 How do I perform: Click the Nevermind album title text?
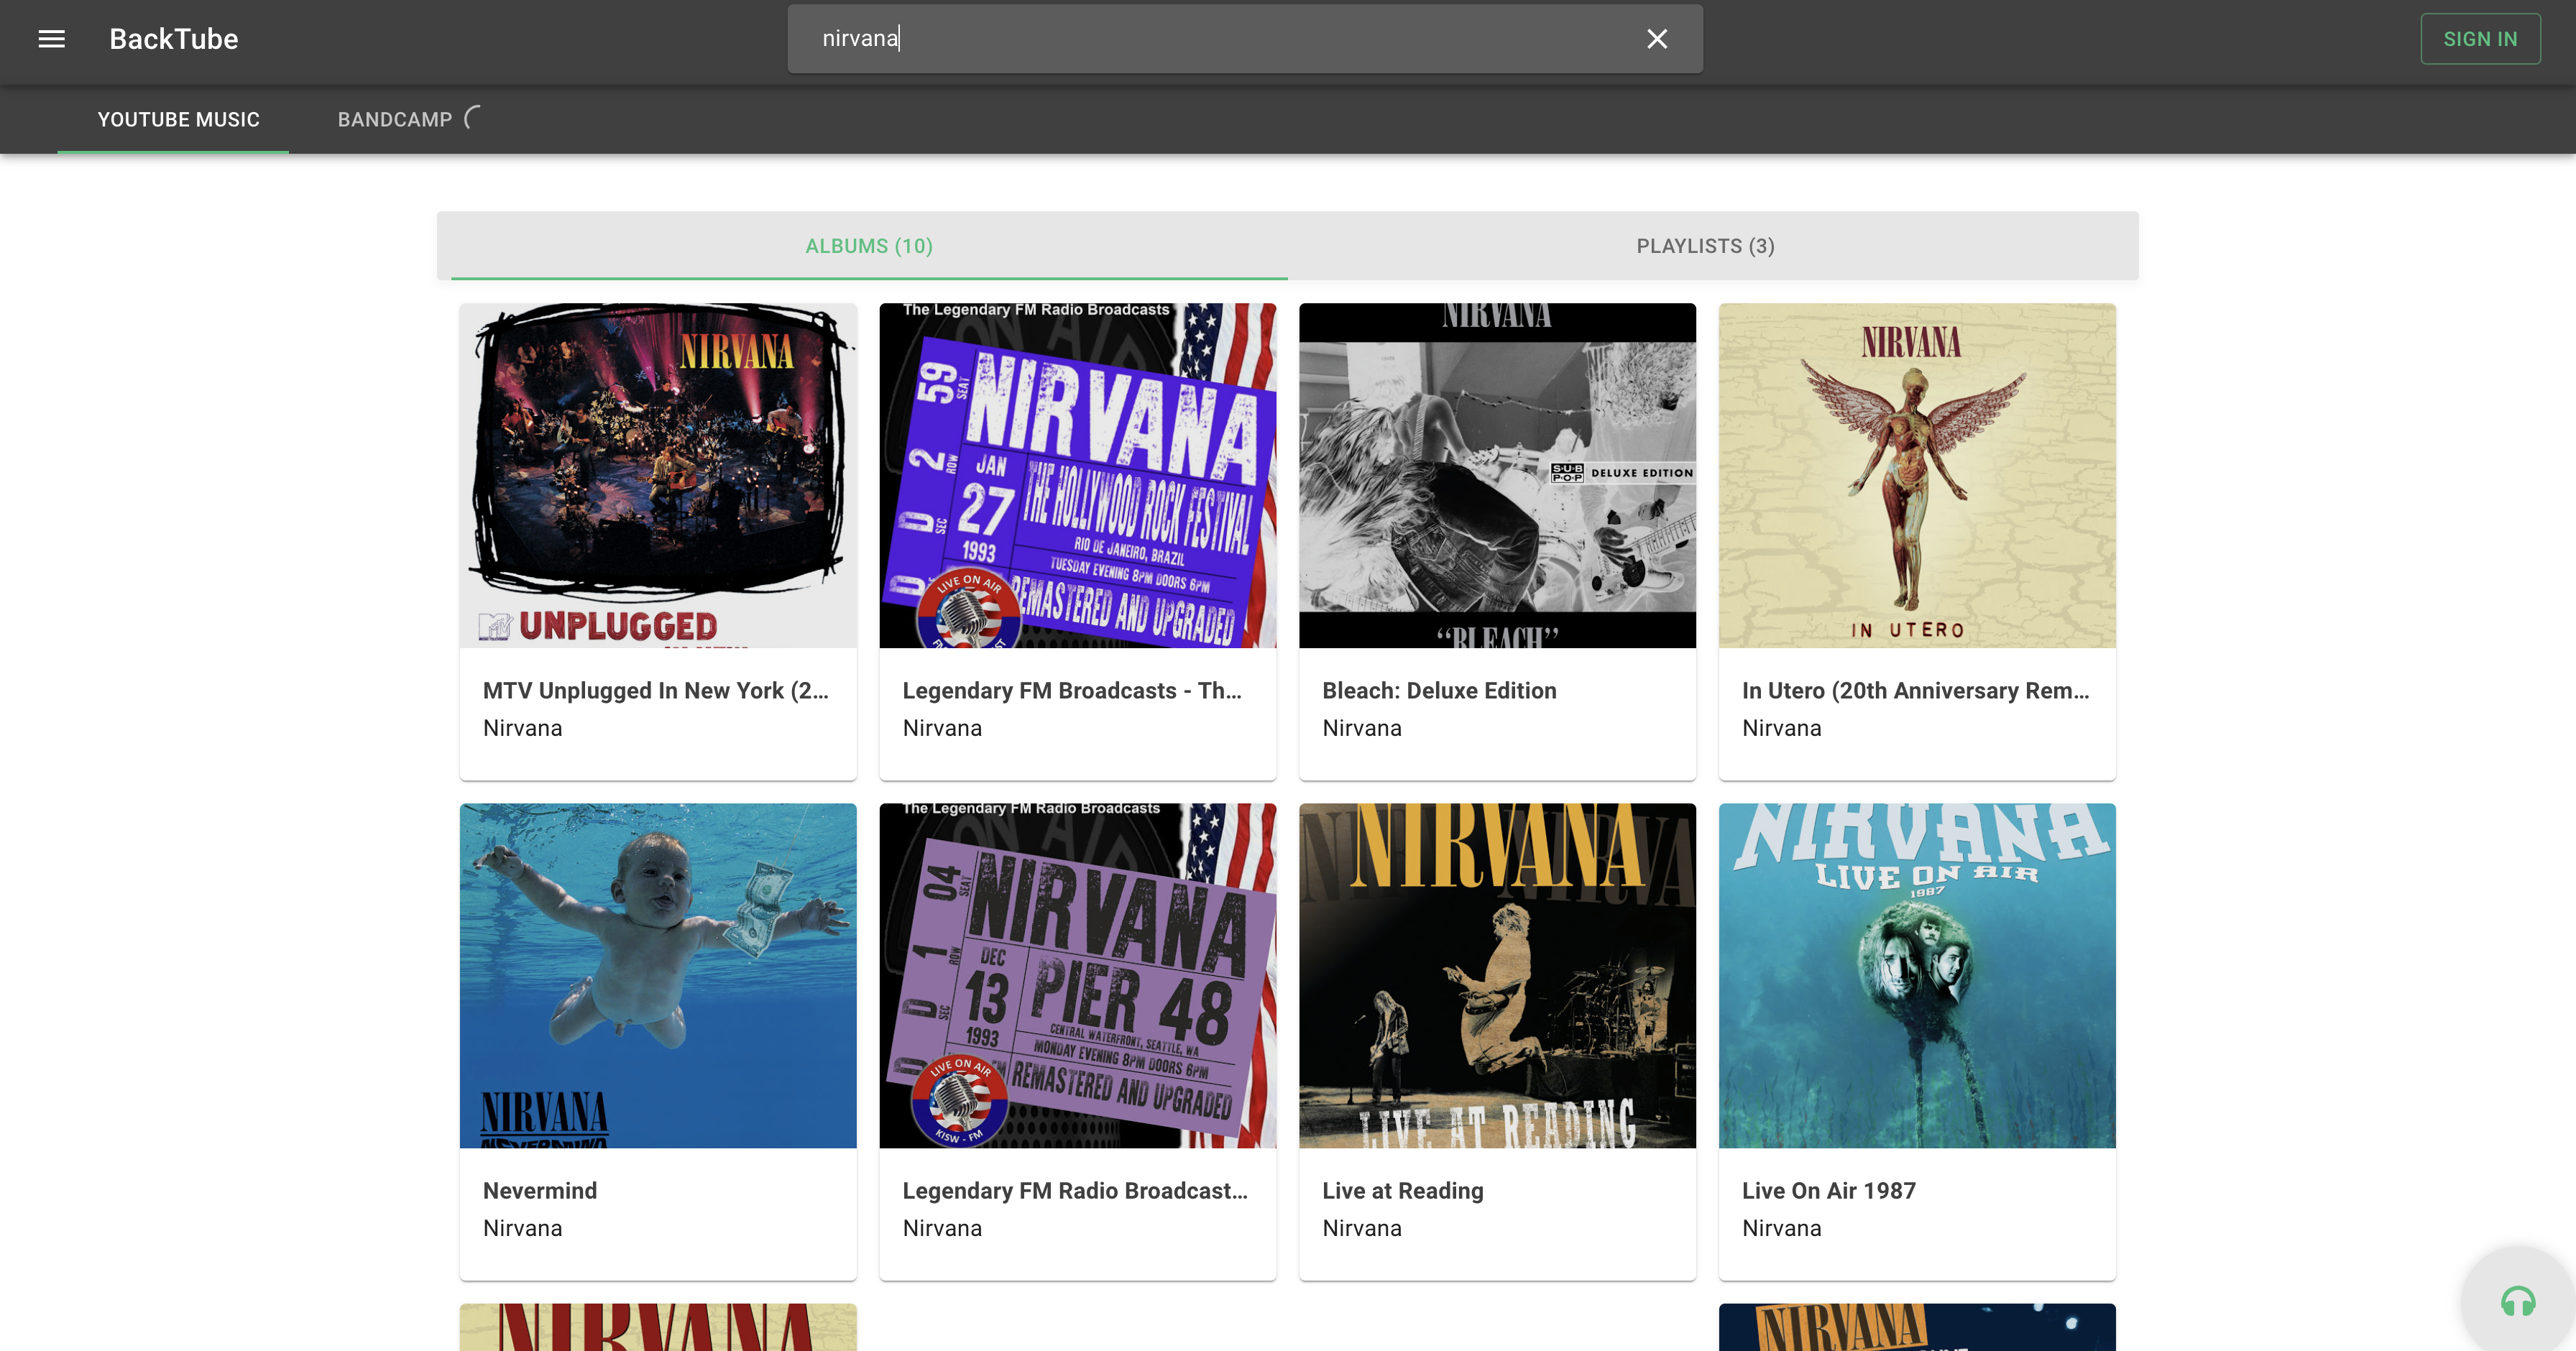[x=539, y=1190]
